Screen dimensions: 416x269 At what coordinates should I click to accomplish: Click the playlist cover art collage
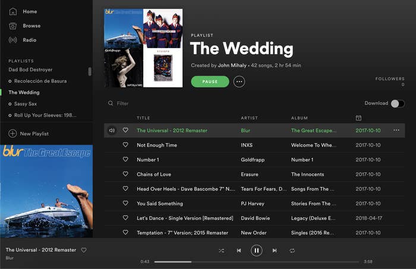click(x=143, y=48)
